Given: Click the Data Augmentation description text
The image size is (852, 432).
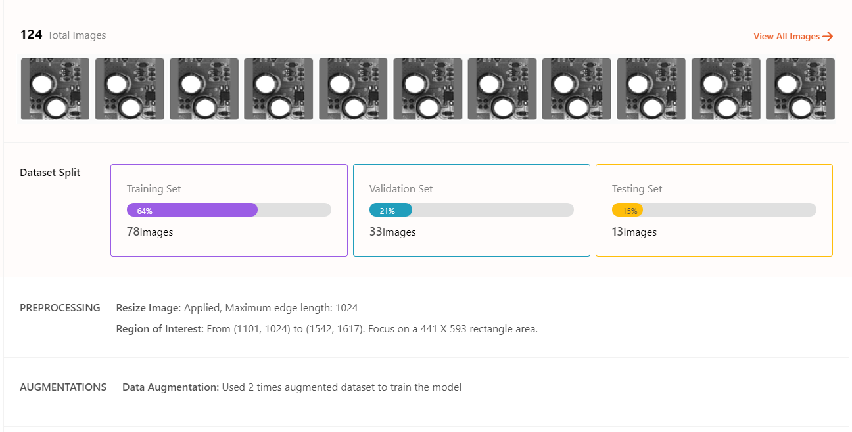Looking at the screenshot, I should [x=292, y=387].
